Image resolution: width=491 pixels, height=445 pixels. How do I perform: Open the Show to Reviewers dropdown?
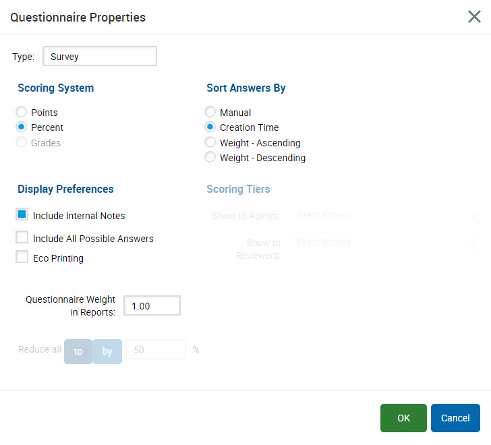(x=384, y=242)
